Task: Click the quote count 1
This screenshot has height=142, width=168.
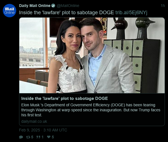Action: [43, 137]
